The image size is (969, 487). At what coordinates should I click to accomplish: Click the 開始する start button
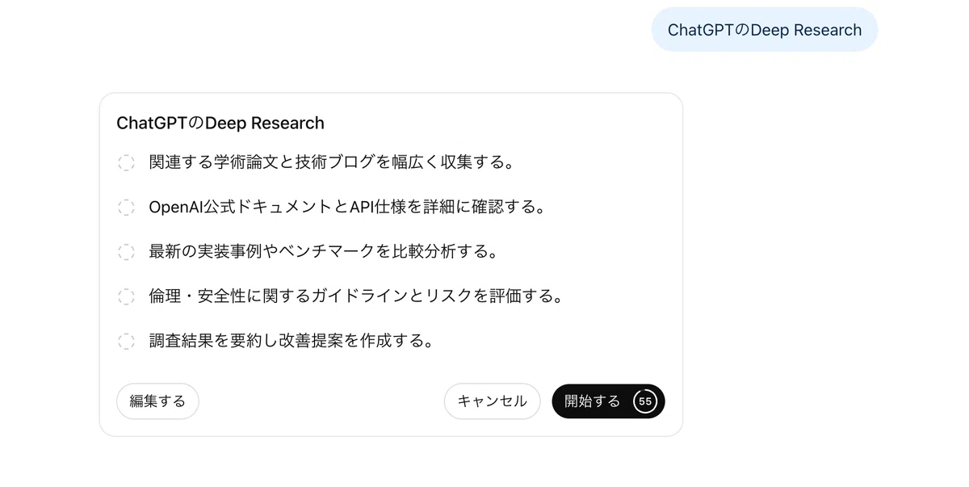(608, 401)
